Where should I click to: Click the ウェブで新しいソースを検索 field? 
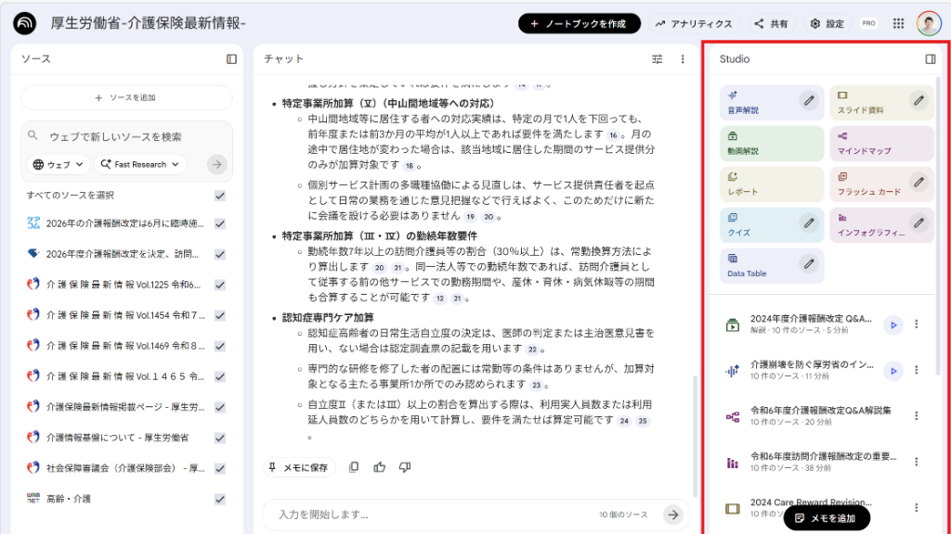tap(126, 137)
